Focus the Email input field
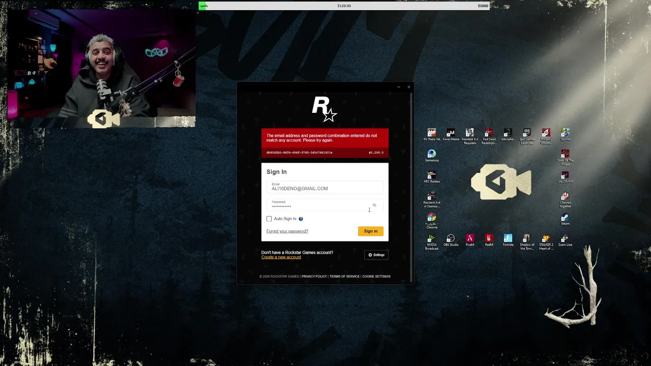651x366 pixels. click(x=325, y=187)
